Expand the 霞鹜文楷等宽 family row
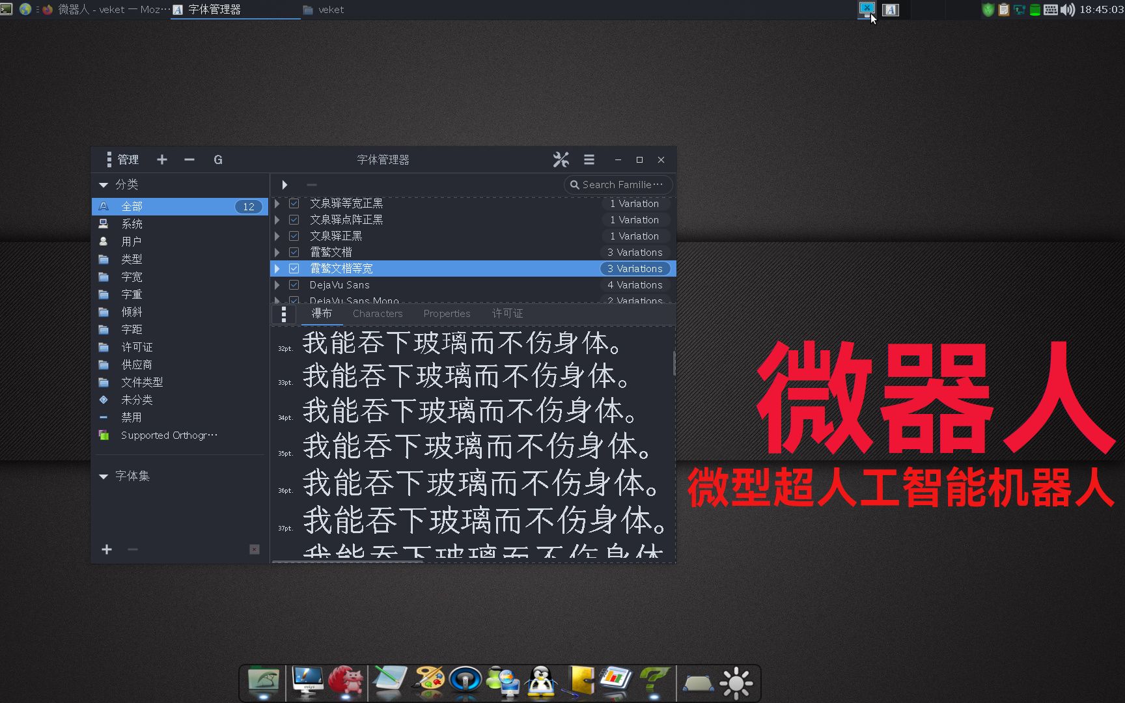 pyautogui.click(x=277, y=268)
